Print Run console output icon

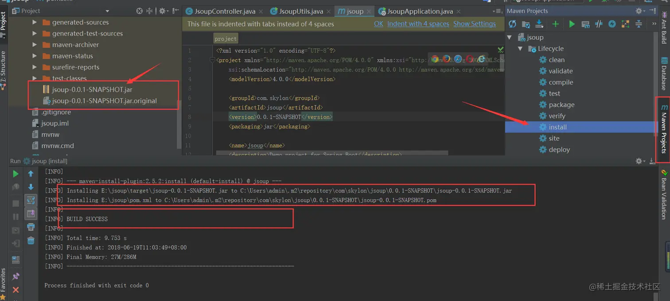[x=31, y=227]
